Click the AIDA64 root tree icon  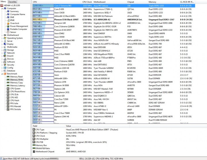coord(2,5)
